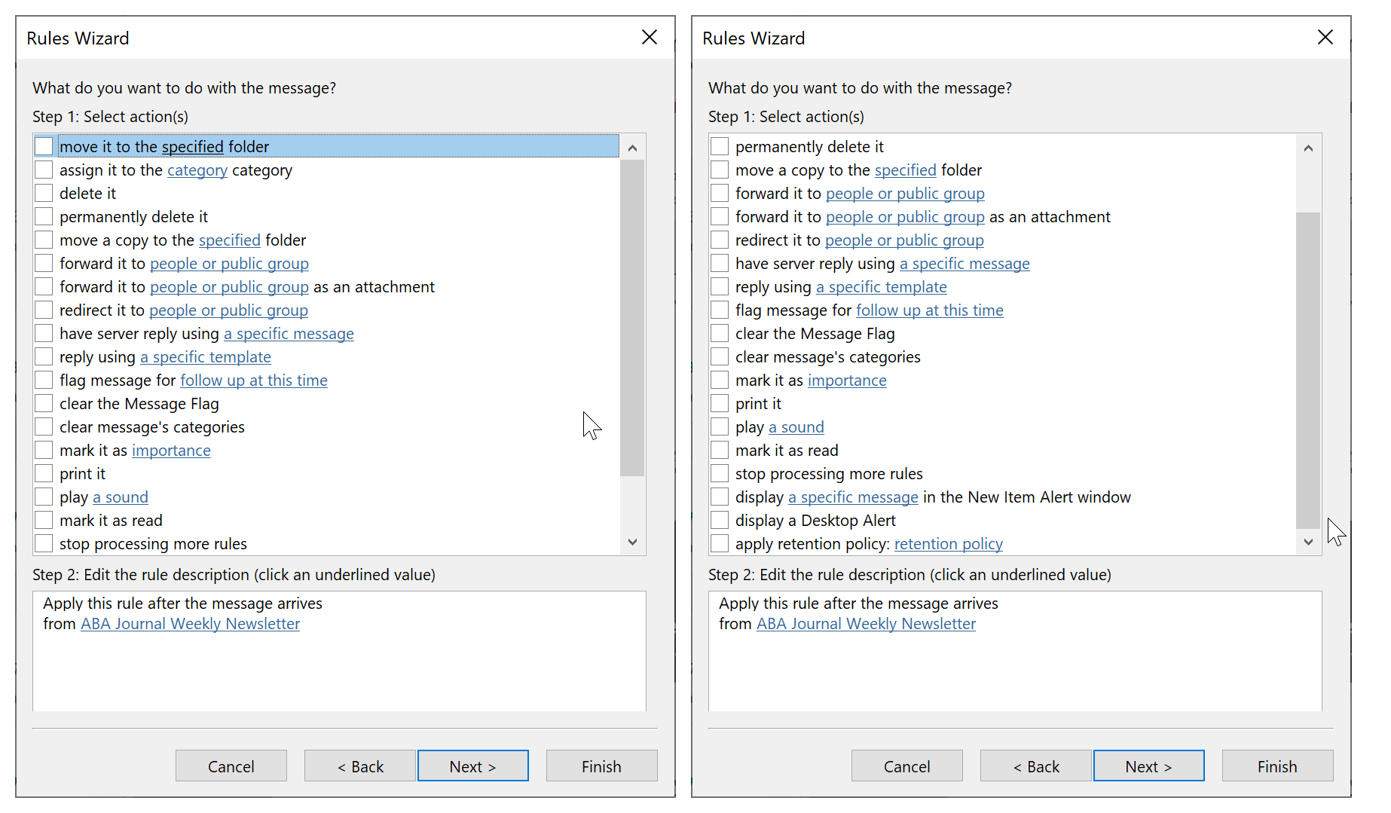Image resolution: width=1391 pixels, height=813 pixels.
Task: Check 'apply retention policy' checkbox
Action: pyautogui.click(x=720, y=543)
